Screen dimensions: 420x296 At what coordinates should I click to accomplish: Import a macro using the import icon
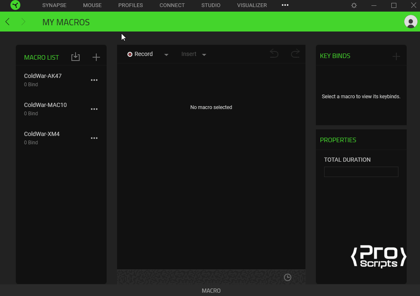point(75,57)
